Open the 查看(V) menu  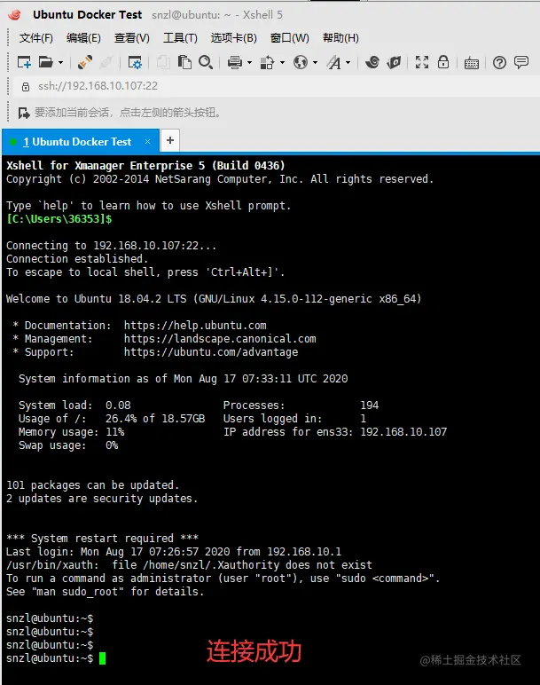132,38
